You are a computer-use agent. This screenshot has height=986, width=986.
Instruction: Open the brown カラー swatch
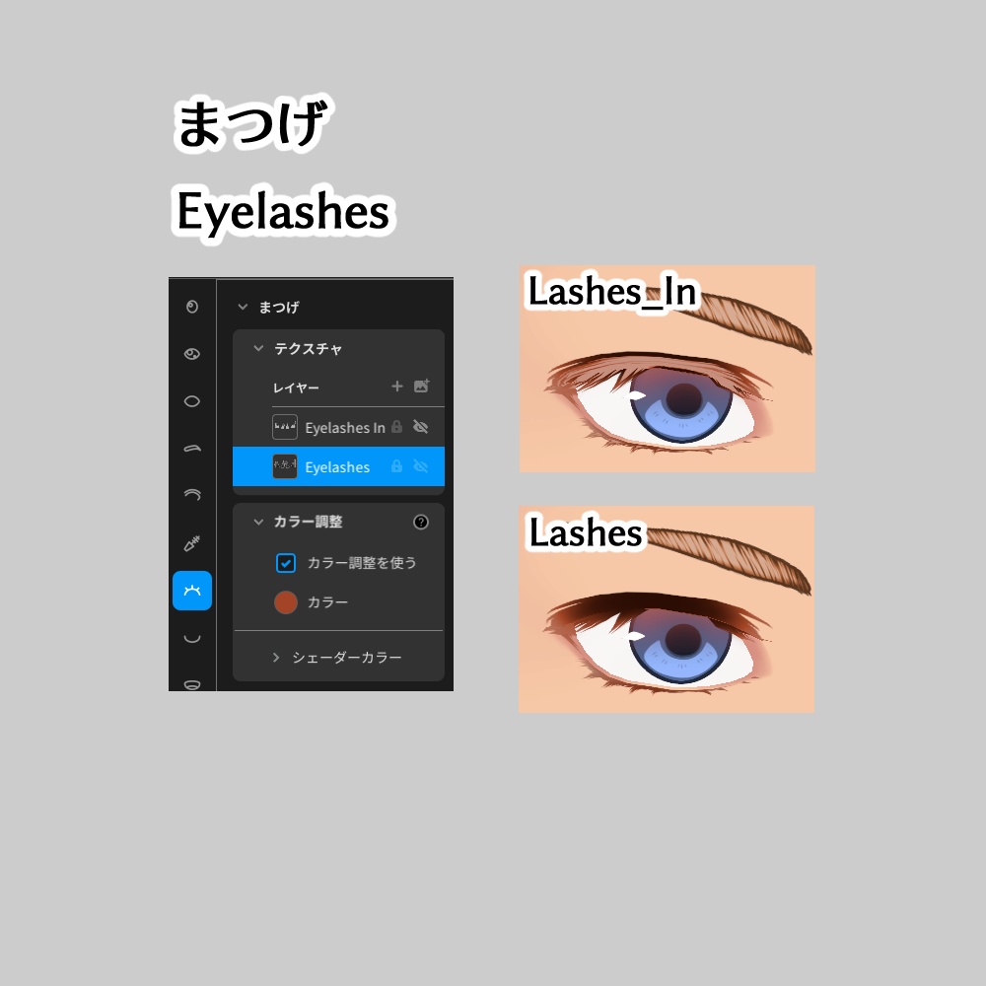tap(286, 602)
